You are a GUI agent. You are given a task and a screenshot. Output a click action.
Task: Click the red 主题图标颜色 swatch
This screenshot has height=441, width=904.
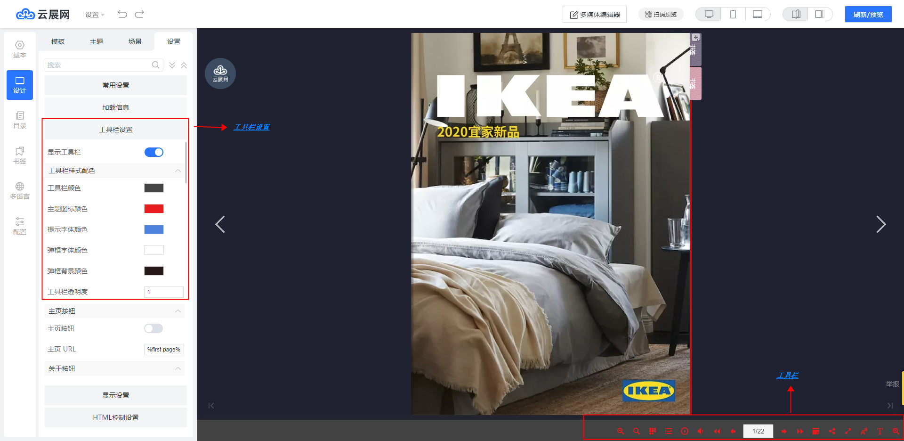click(154, 209)
